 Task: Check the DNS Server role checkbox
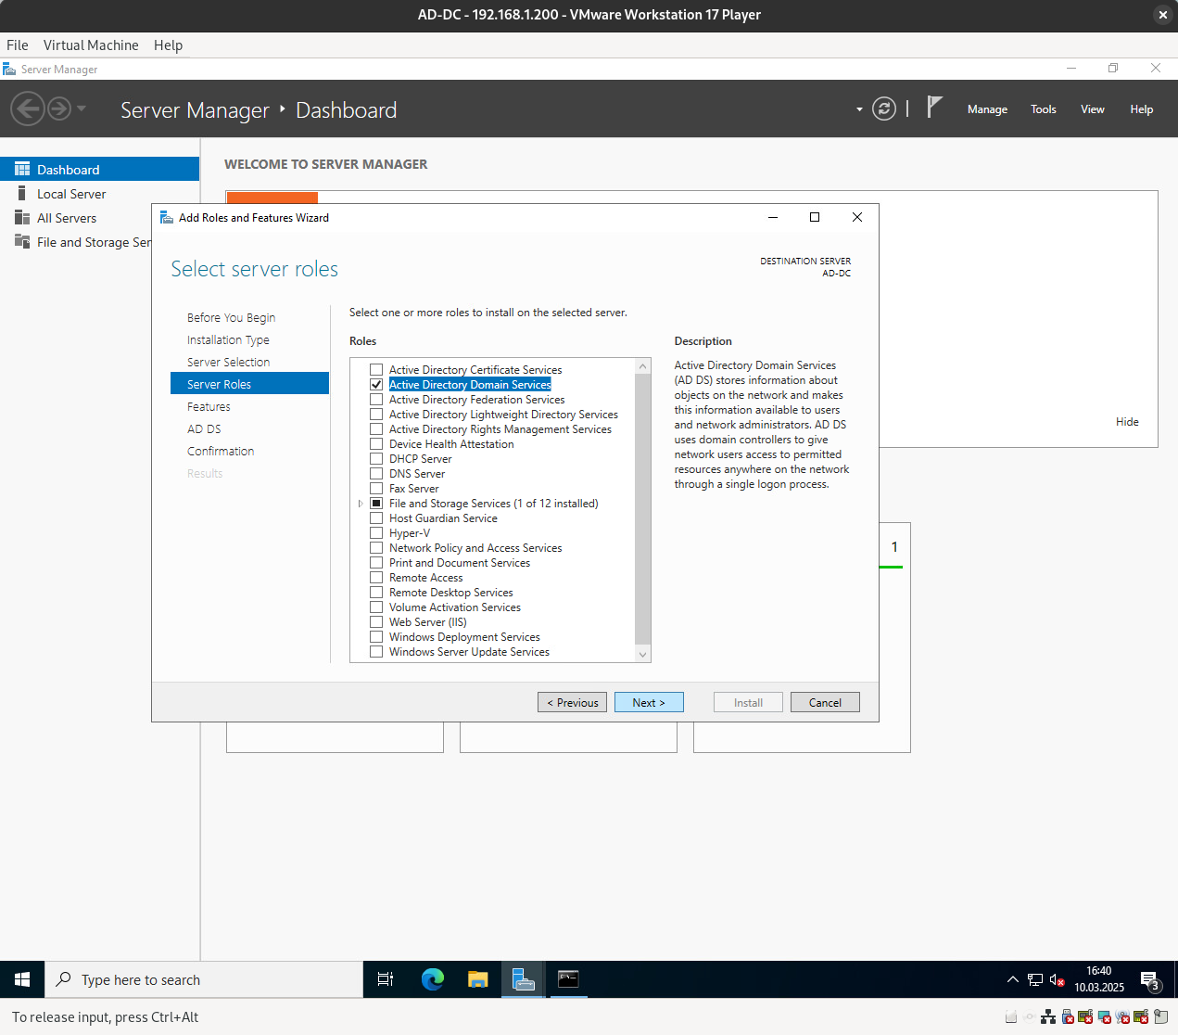coord(376,474)
